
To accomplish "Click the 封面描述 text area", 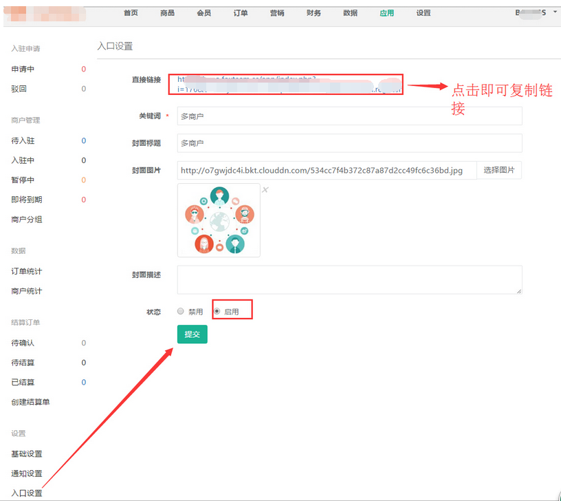I will coord(349,280).
